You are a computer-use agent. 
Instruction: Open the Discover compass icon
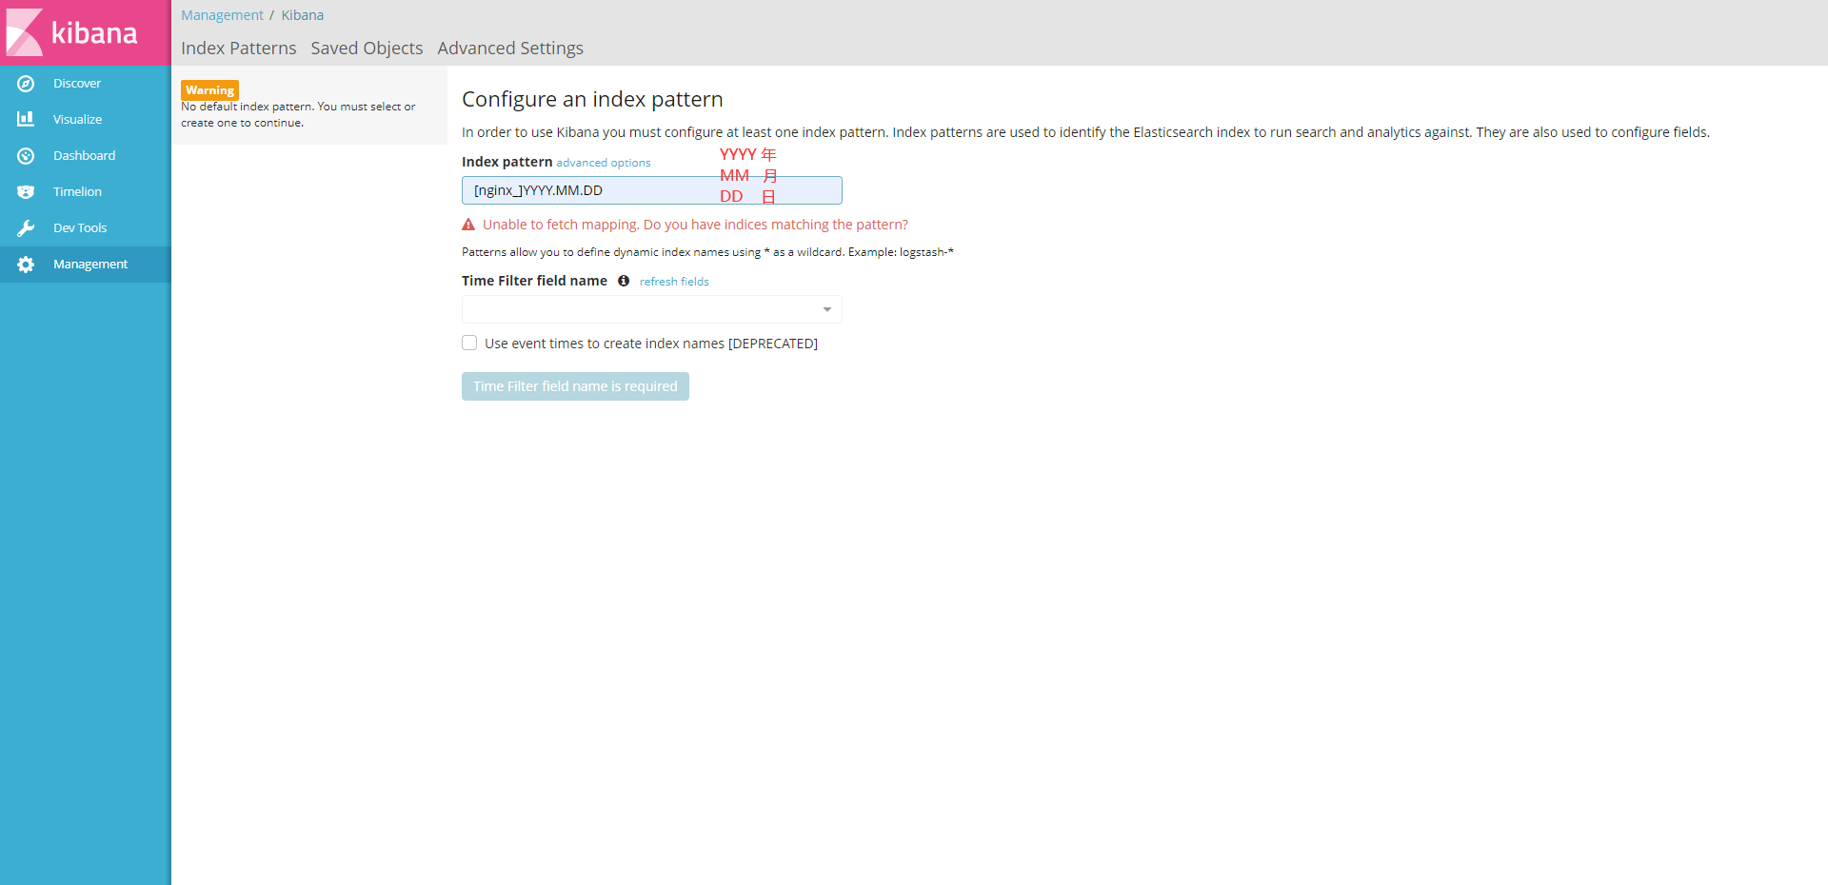coord(26,84)
